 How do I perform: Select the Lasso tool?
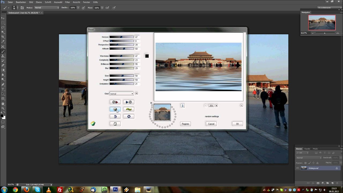click(x=3, y=27)
